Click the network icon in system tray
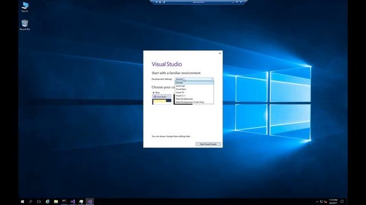The height and width of the screenshot is (205, 366). coord(321,202)
